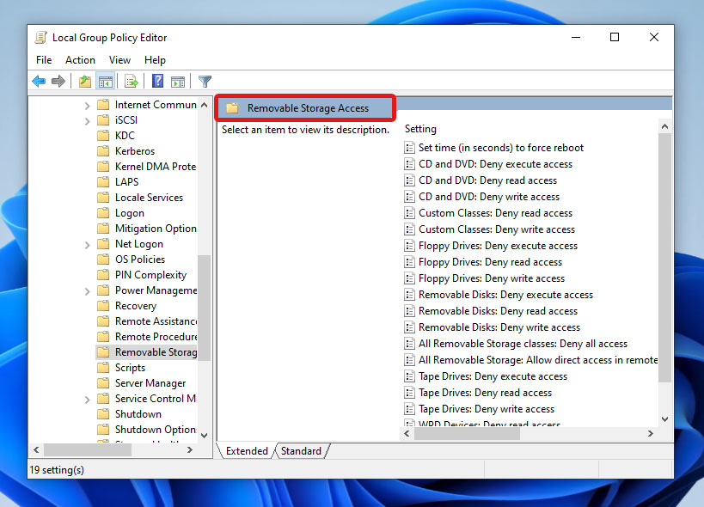
Task: Click the settings list vertical scrollbar down arrow
Action: pos(665,418)
